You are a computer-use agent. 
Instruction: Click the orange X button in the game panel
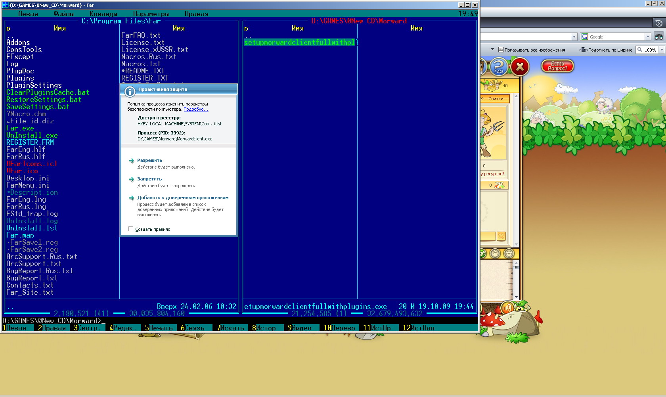tap(501, 236)
